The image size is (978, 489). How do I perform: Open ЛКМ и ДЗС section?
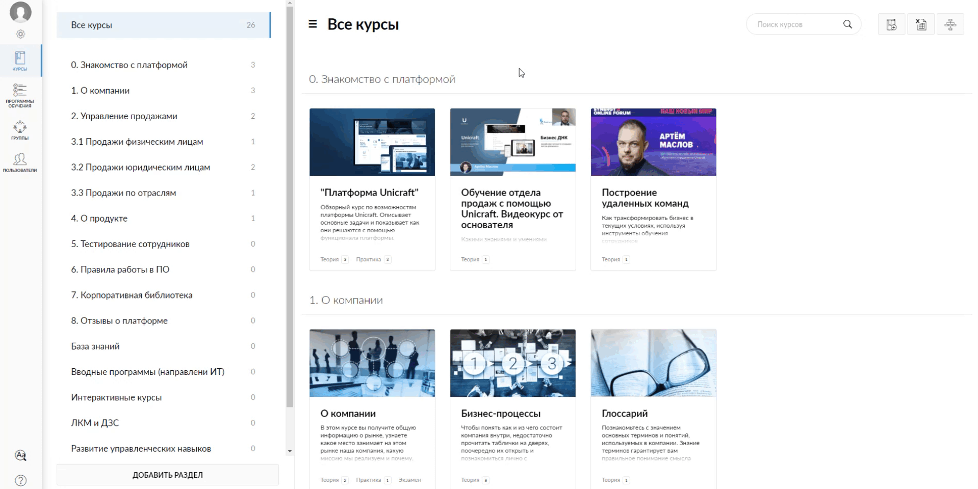[163, 423]
